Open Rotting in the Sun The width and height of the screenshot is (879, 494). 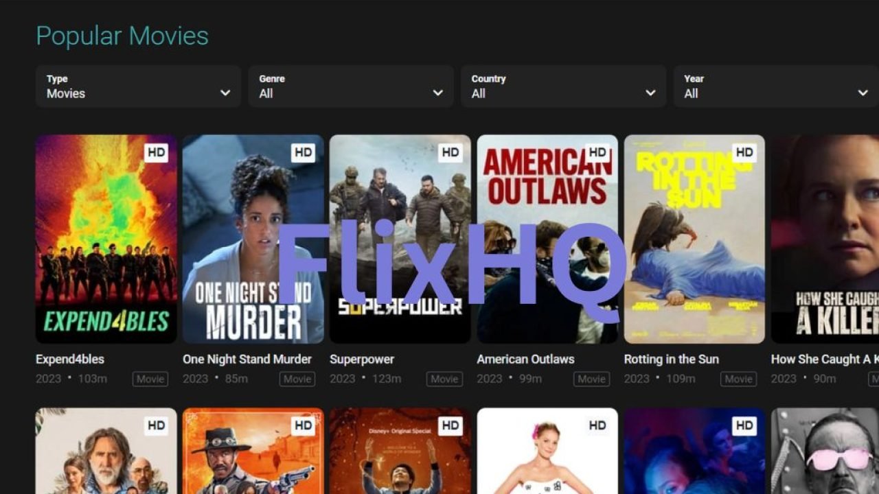tap(671, 359)
